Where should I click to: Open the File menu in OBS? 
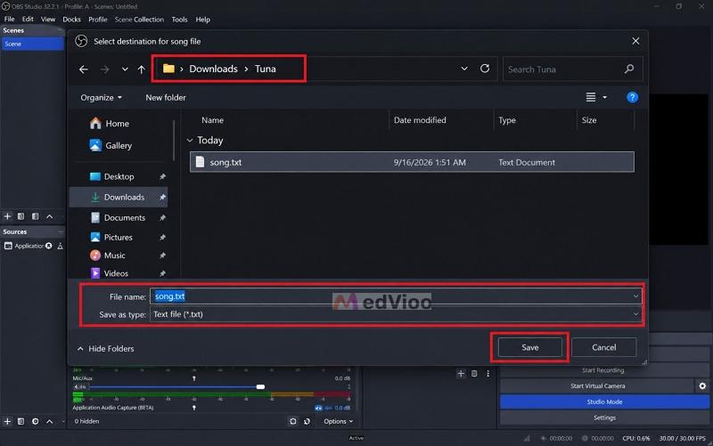point(9,20)
